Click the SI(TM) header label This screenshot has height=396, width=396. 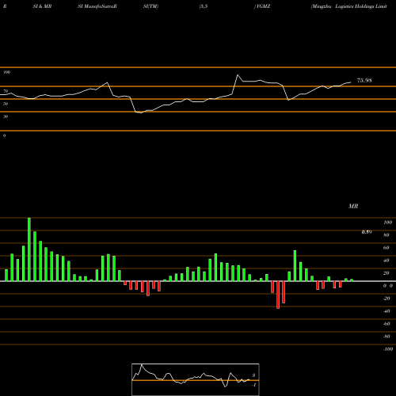(x=150, y=6)
